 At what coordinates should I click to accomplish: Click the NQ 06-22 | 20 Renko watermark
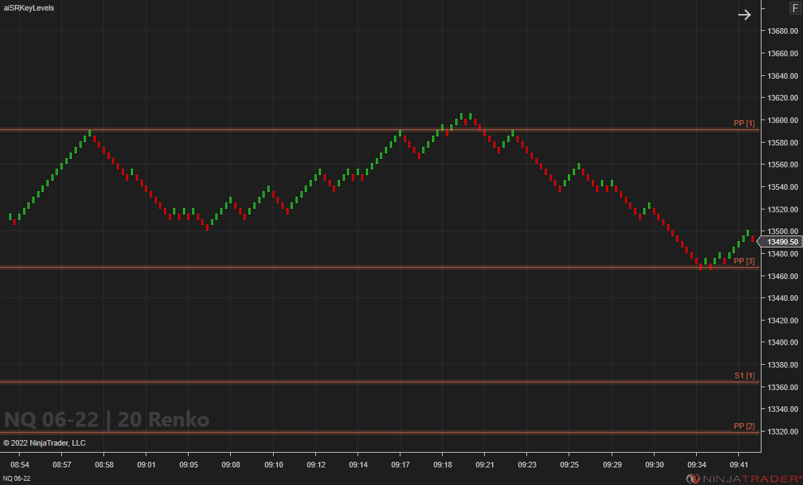tap(106, 420)
